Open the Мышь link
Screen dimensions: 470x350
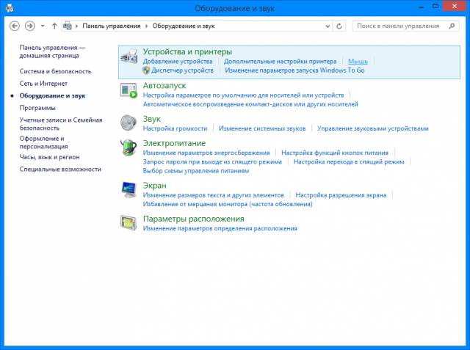click(358, 62)
